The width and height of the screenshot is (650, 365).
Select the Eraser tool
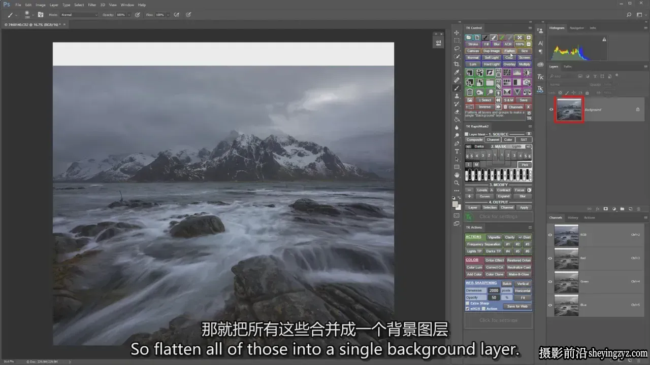point(457,112)
